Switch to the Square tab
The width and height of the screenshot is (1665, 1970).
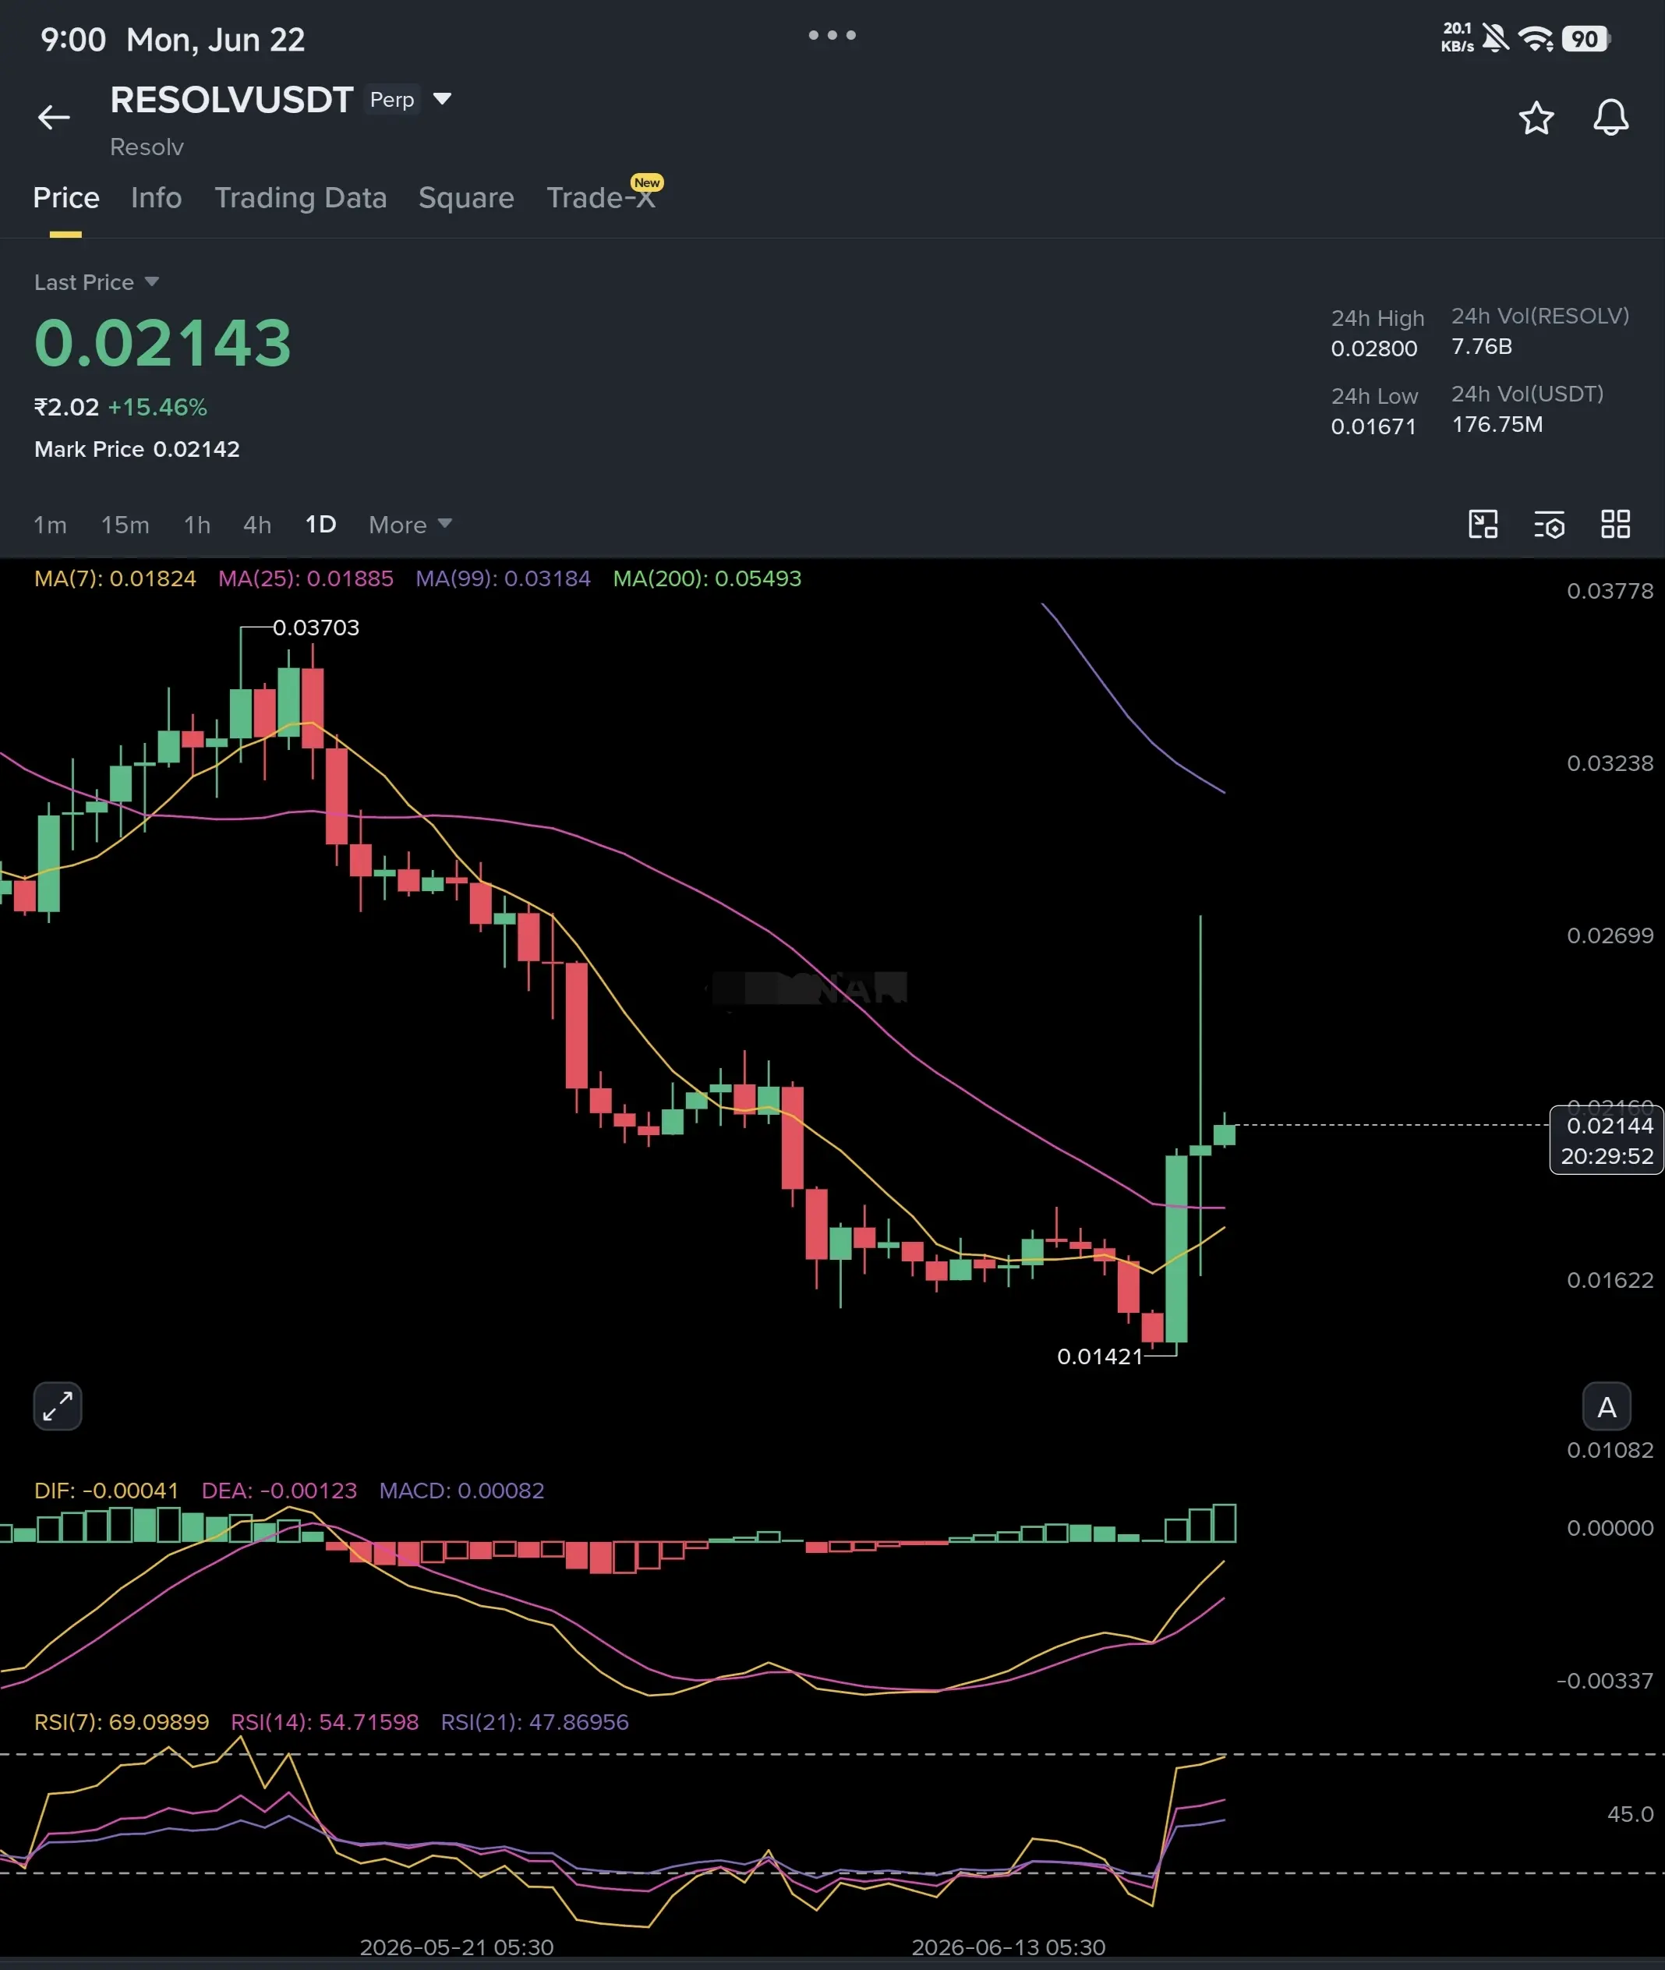pyautogui.click(x=466, y=197)
